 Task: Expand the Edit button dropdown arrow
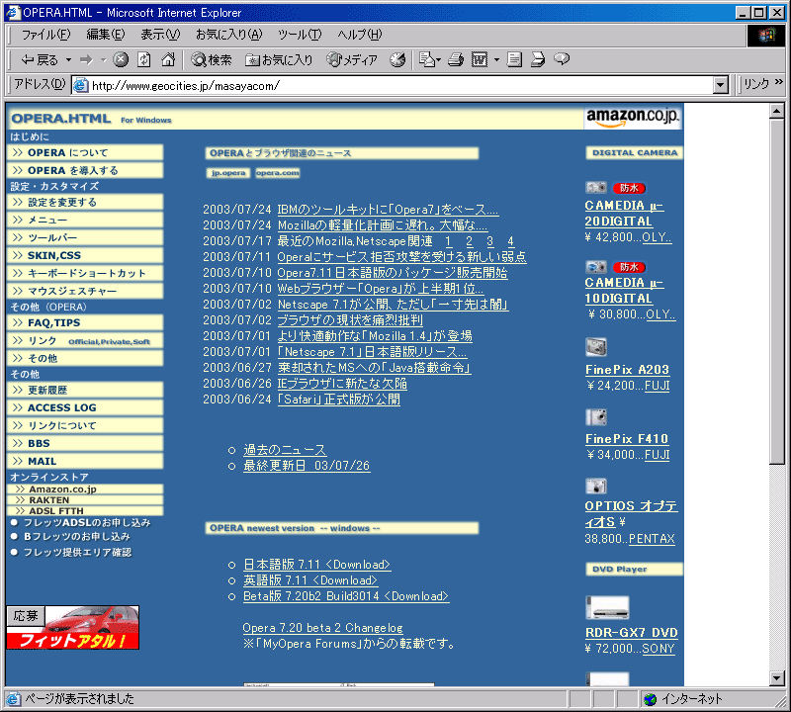point(497,60)
